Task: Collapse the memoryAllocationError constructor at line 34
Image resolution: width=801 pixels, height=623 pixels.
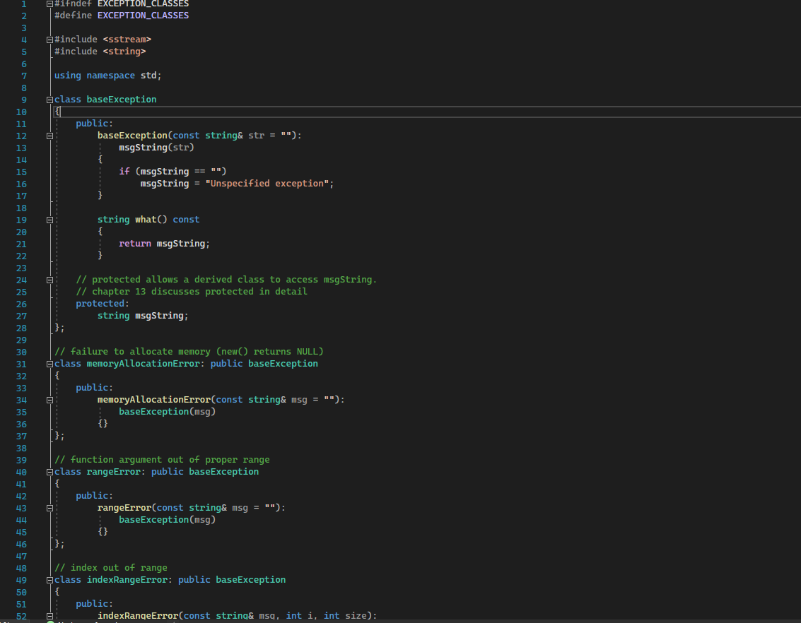Action: (x=49, y=400)
